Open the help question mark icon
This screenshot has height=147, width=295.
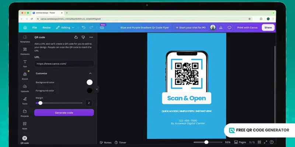click(x=272, y=142)
